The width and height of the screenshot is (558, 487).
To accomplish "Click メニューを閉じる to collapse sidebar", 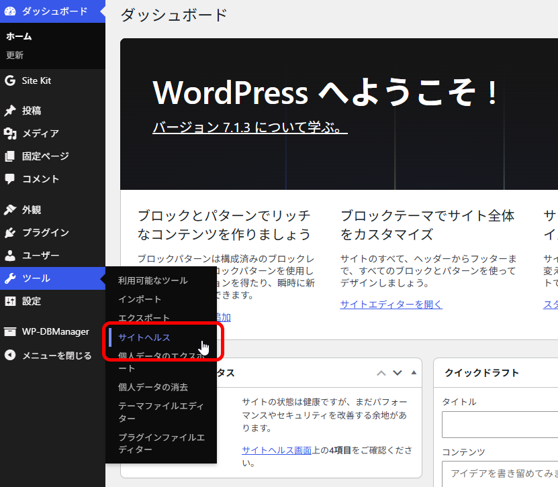I will (52, 355).
